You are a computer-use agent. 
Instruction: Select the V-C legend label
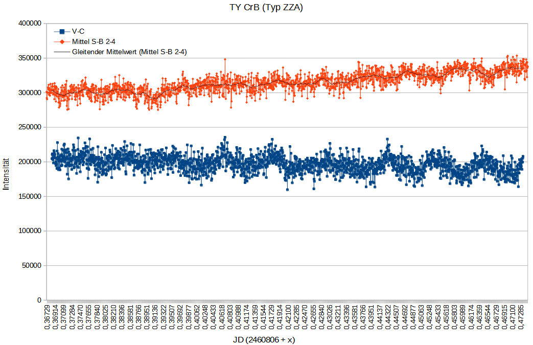(78, 31)
